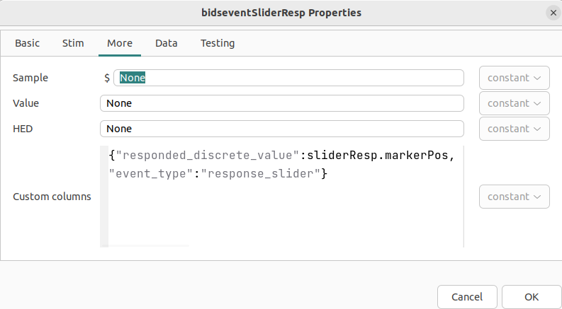The image size is (562, 309).
Task: Click the Sample input field
Action: [x=288, y=78]
